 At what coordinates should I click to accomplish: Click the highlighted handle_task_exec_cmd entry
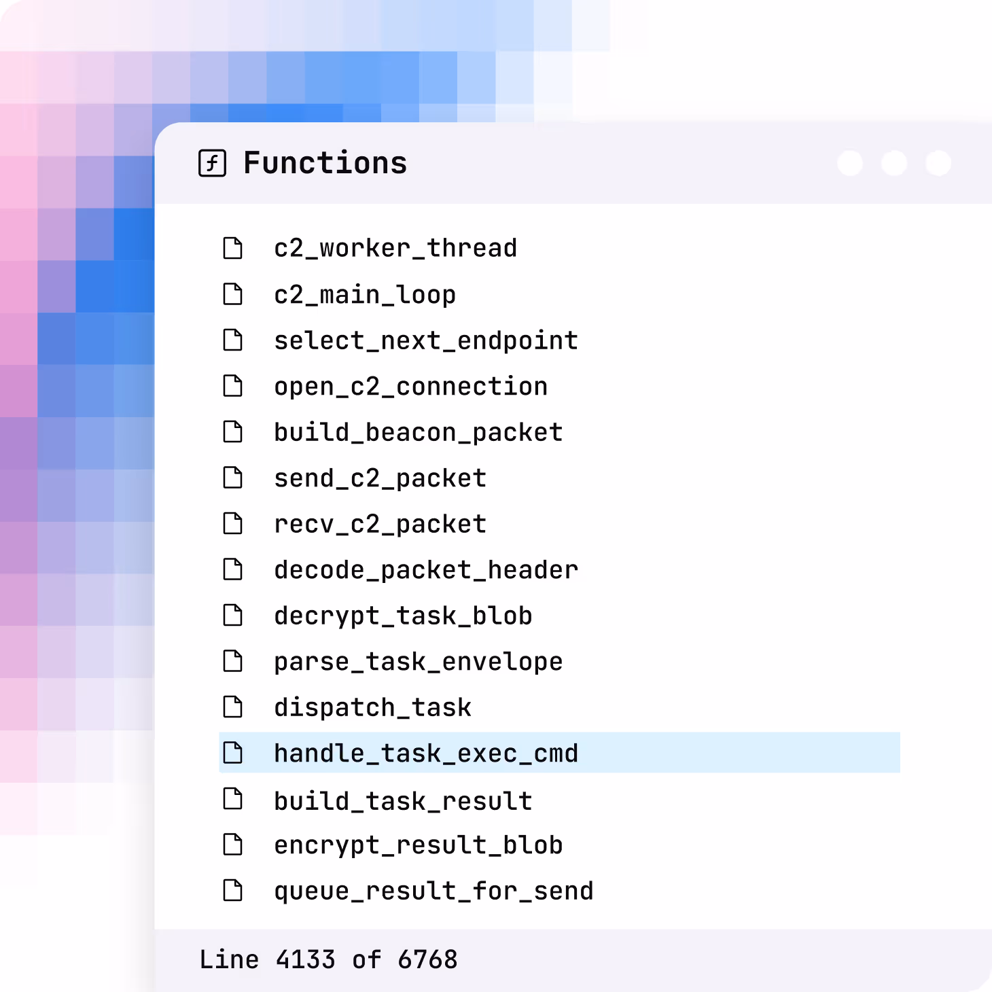(x=426, y=754)
